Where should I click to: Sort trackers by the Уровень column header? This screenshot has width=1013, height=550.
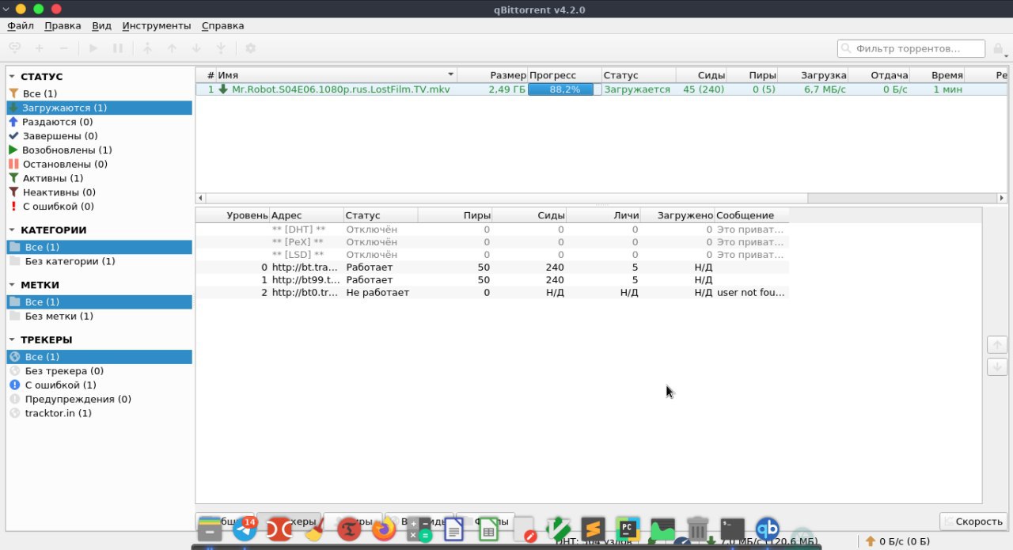pos(233,215)
